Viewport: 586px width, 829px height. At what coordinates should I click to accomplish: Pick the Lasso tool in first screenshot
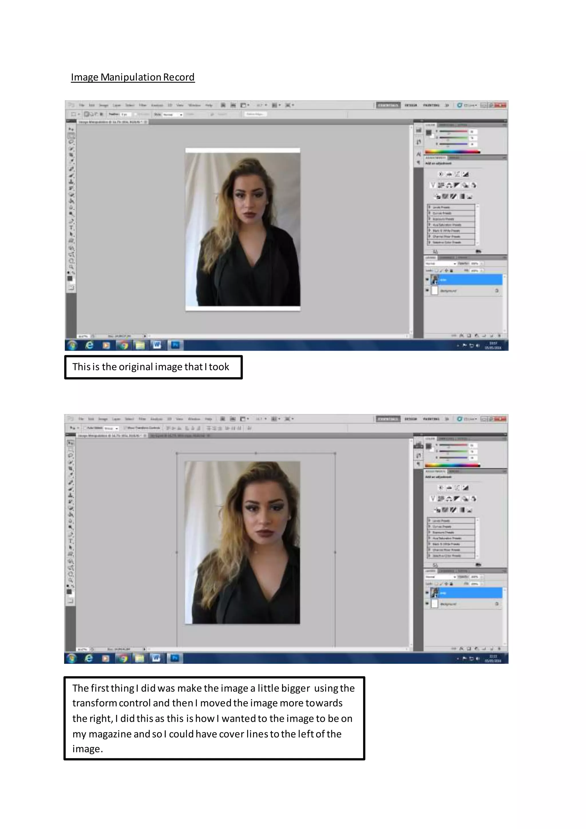71,142
